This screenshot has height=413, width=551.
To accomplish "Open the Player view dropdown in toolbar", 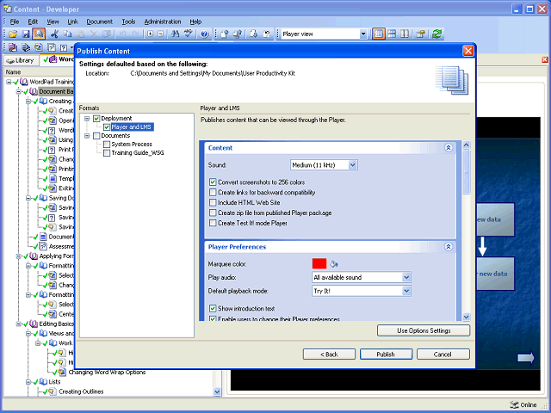I will coord(363,34).
